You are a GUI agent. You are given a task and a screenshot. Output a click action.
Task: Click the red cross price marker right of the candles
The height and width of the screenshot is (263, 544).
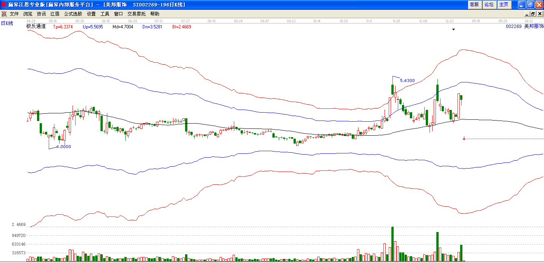(x=464, y=139)
